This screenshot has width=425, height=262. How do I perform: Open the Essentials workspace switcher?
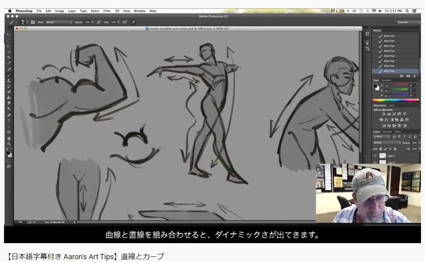point(409,22)
